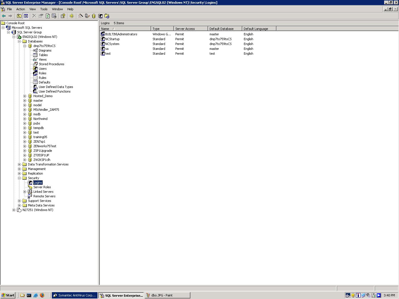Sort logins by Name column header

pos(125,28)
